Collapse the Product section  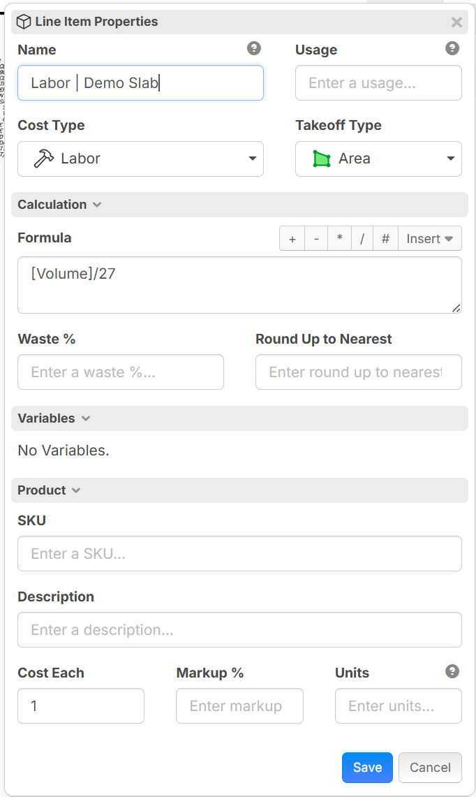pyautogui.click(x=49, y=490)
